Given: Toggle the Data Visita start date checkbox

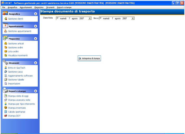Looking at the screenshot, I should pyautogui.click(x=57, y=18).
